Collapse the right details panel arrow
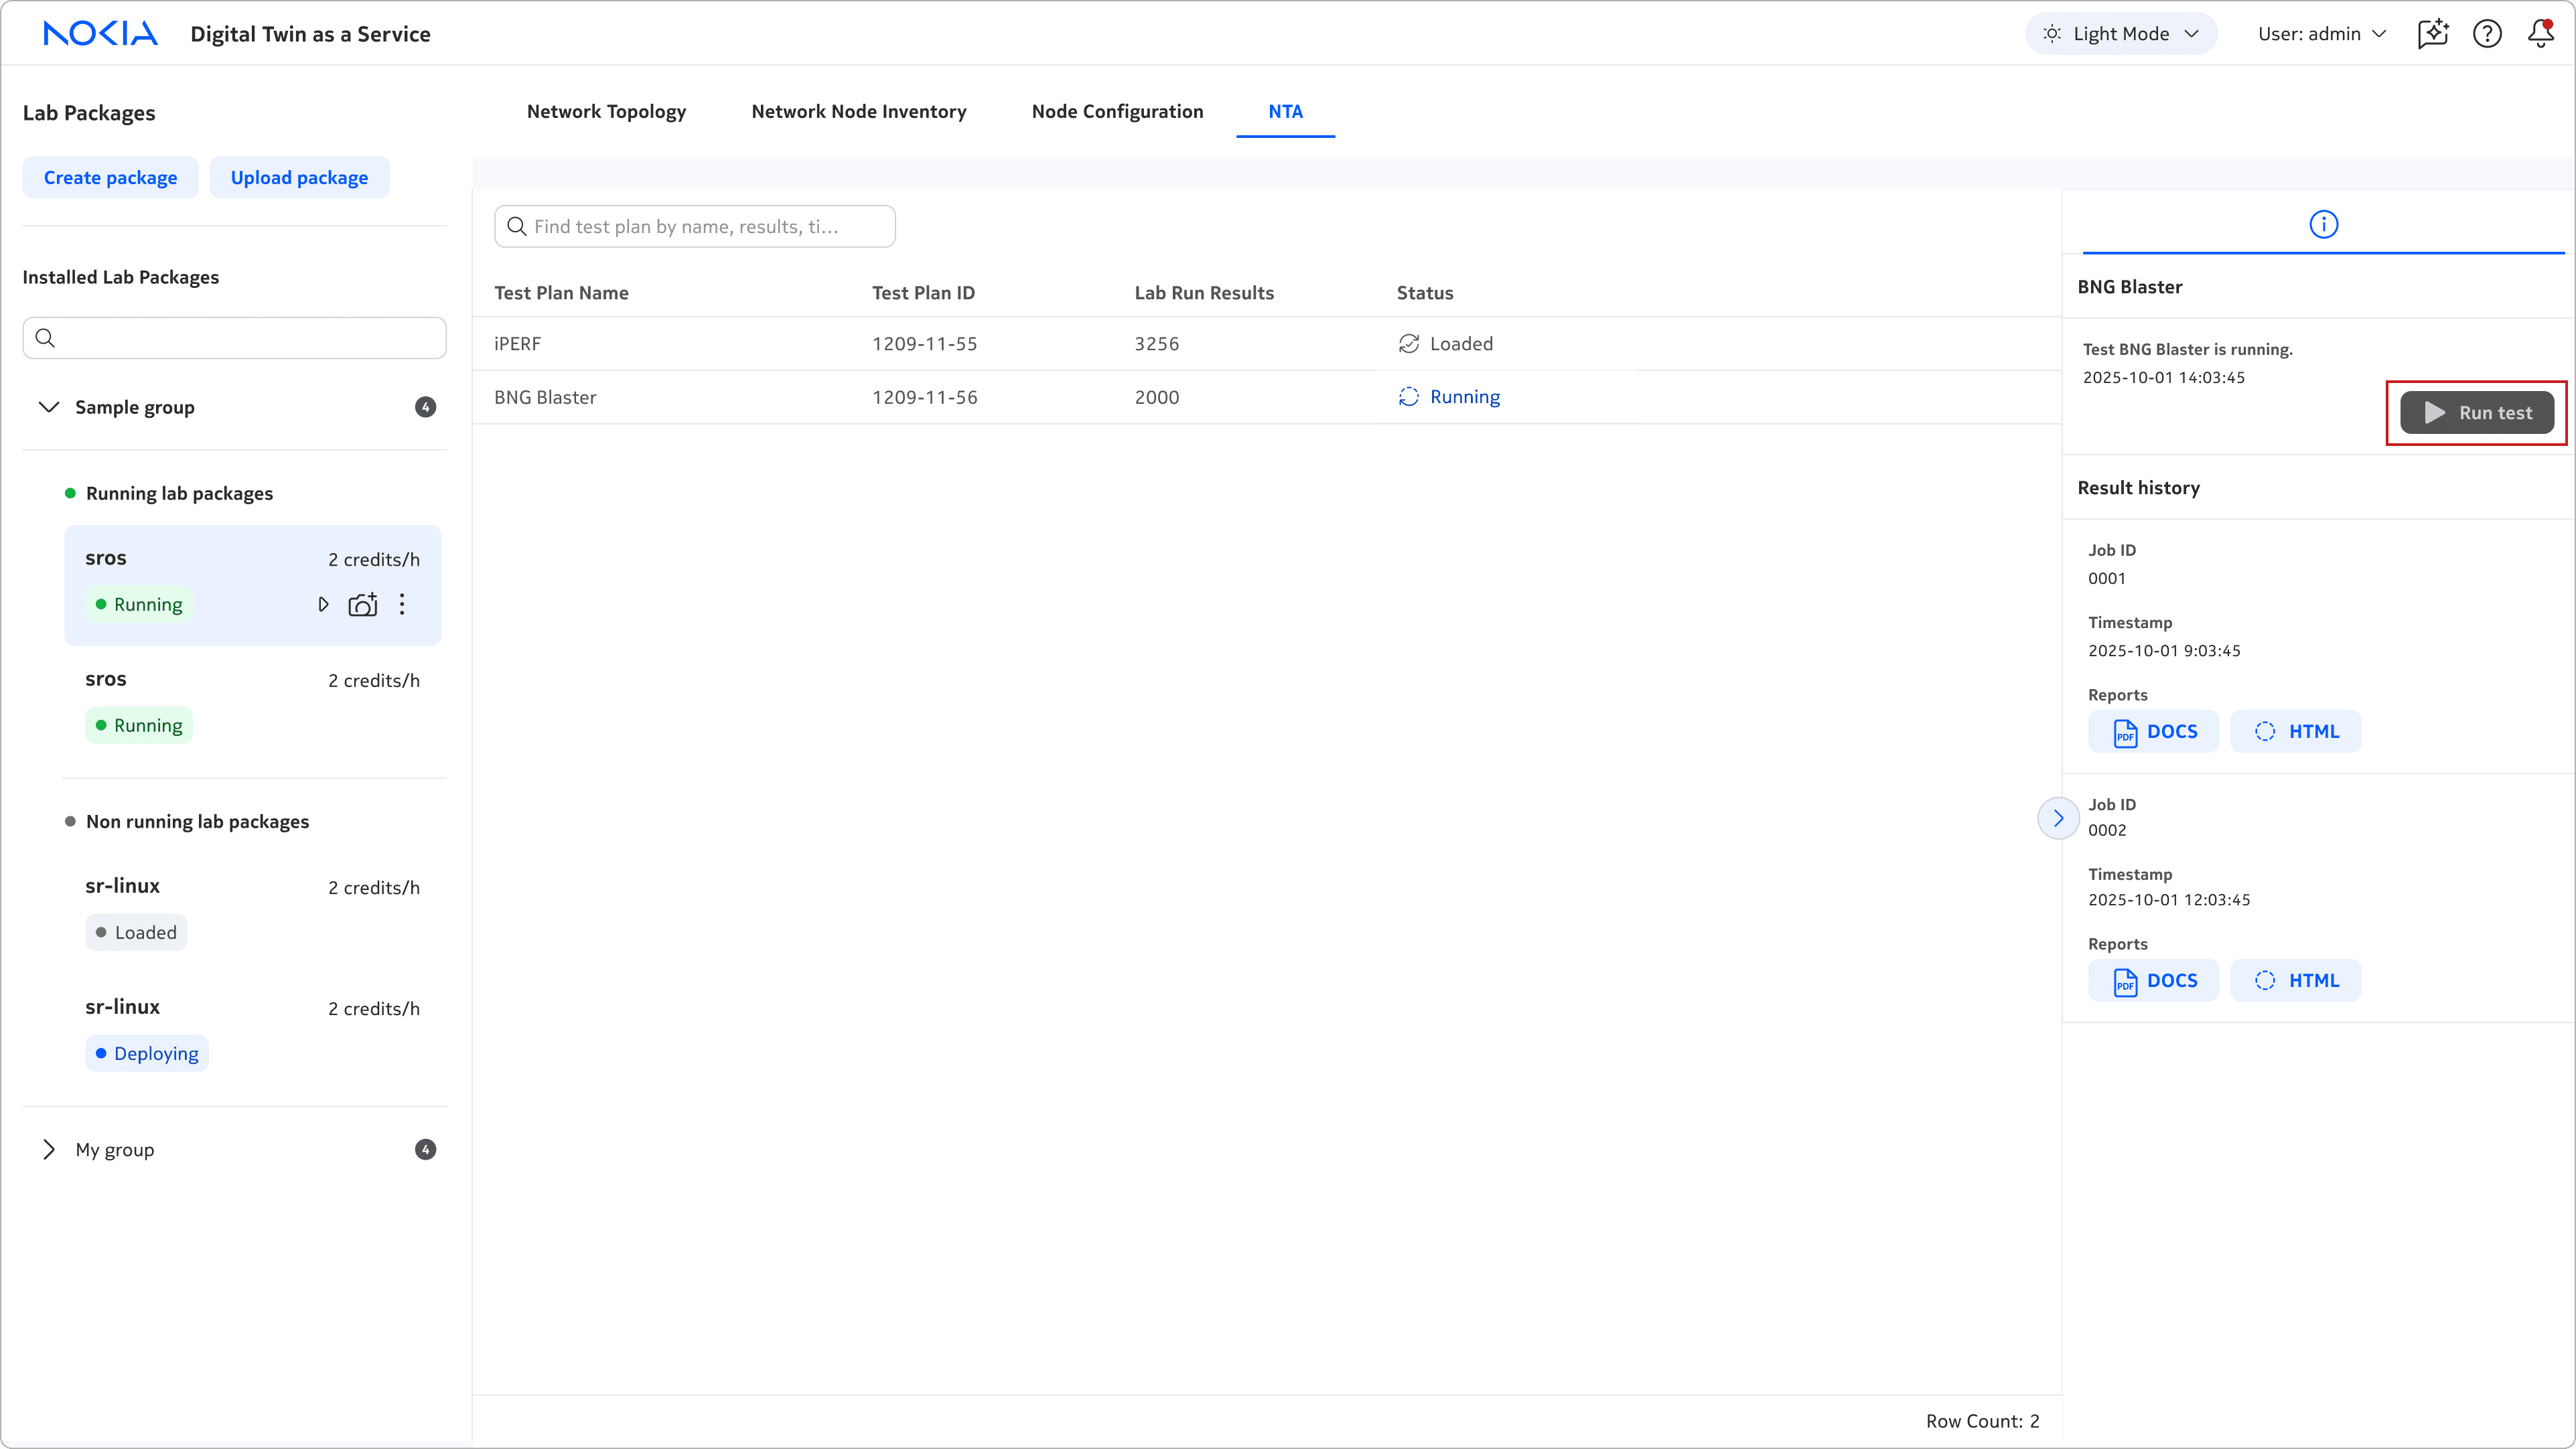The width and height of the screenshot is (2576, 1449). 2057,818
